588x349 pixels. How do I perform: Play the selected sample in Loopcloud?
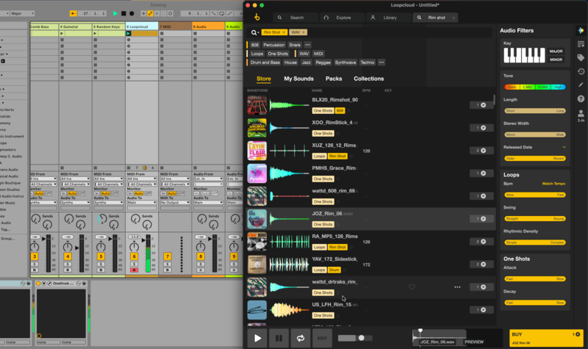click(x=257, y=338)
